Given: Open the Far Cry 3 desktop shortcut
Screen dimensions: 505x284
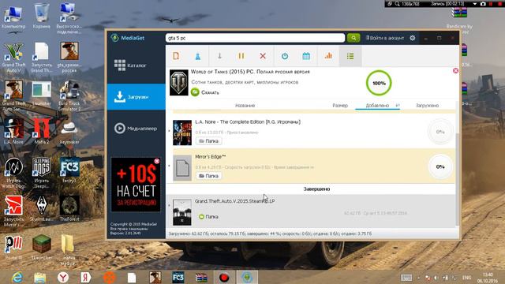Looking at the screenshot, I should click(x=69, y=170).
